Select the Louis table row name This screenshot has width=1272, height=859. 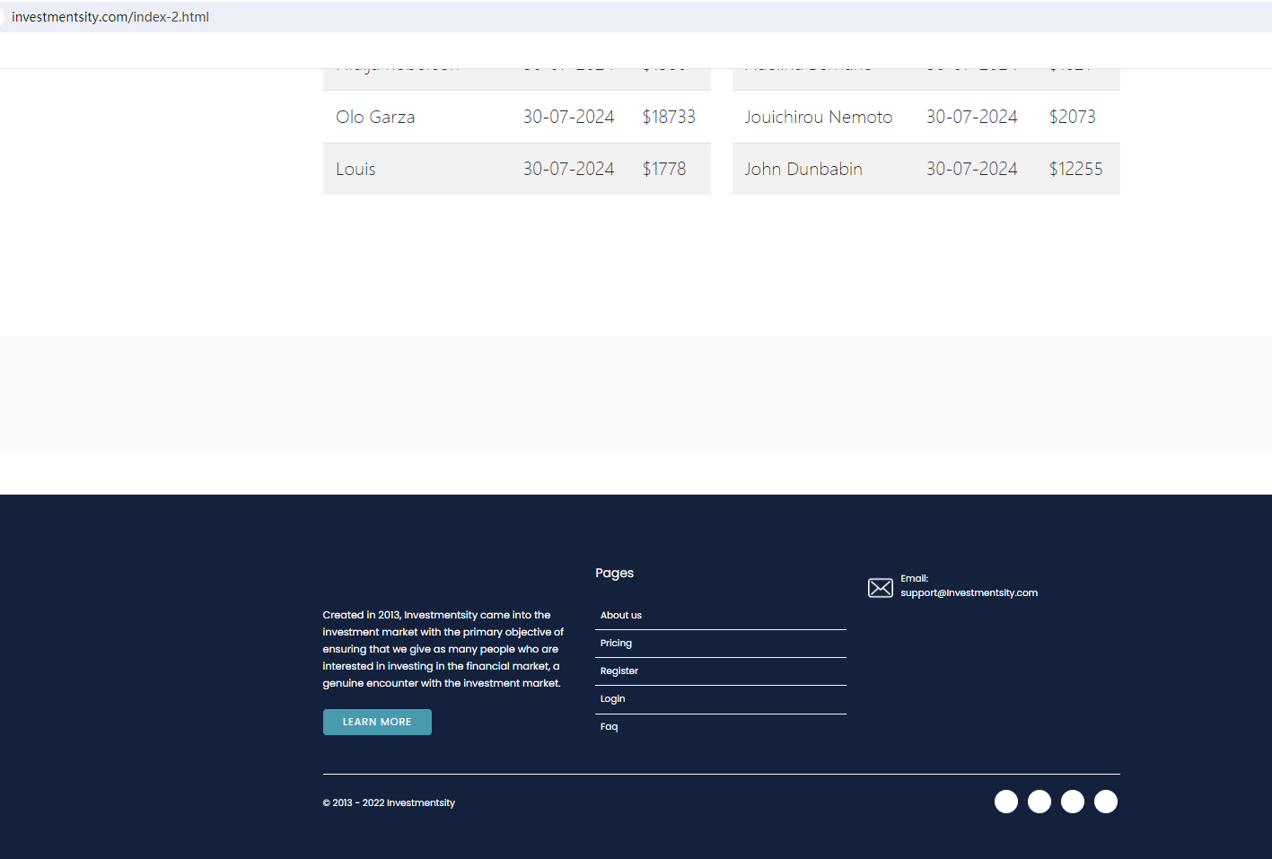coord(355,169)
